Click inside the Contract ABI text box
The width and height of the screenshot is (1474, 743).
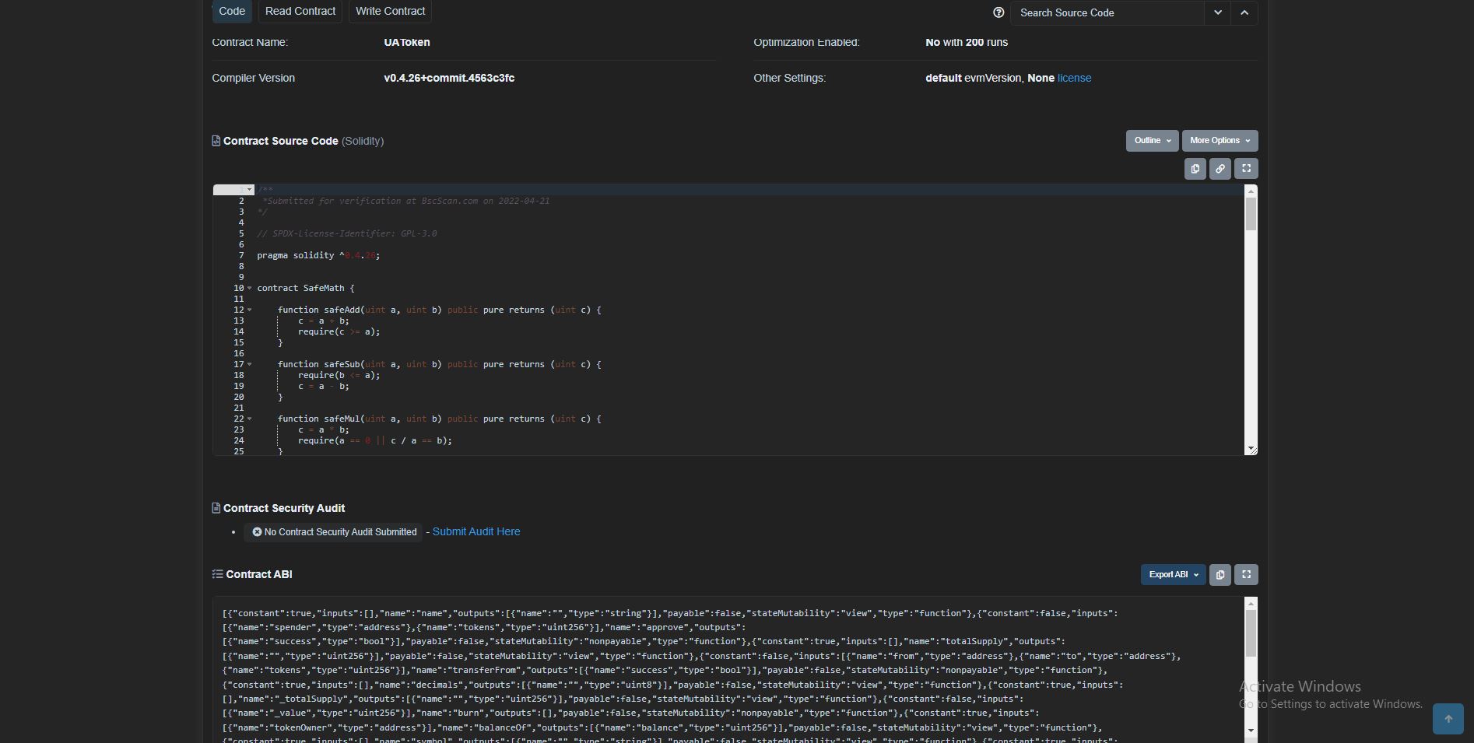(x=728, y=670)
